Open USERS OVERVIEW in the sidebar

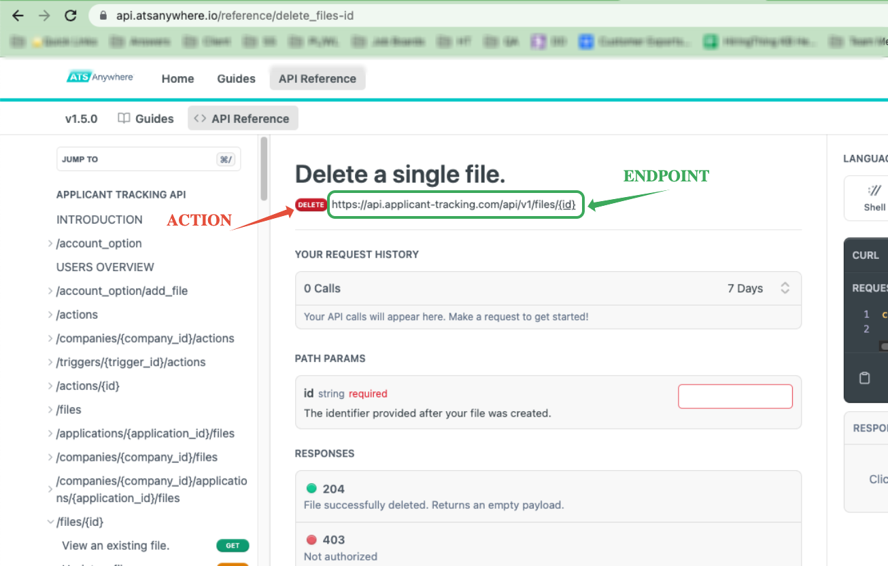pyautogui.click(x=105, y=267)
